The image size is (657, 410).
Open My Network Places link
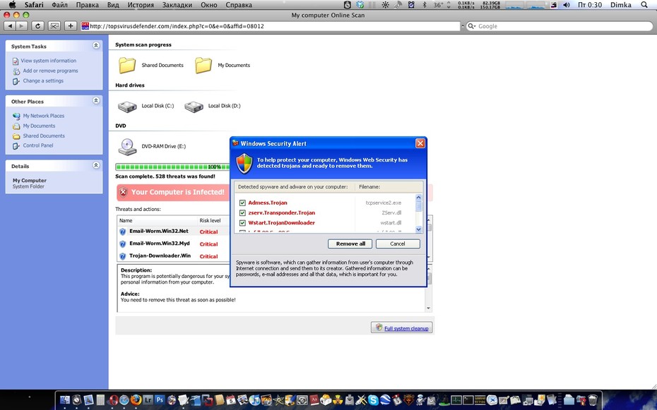click(44, 116)
